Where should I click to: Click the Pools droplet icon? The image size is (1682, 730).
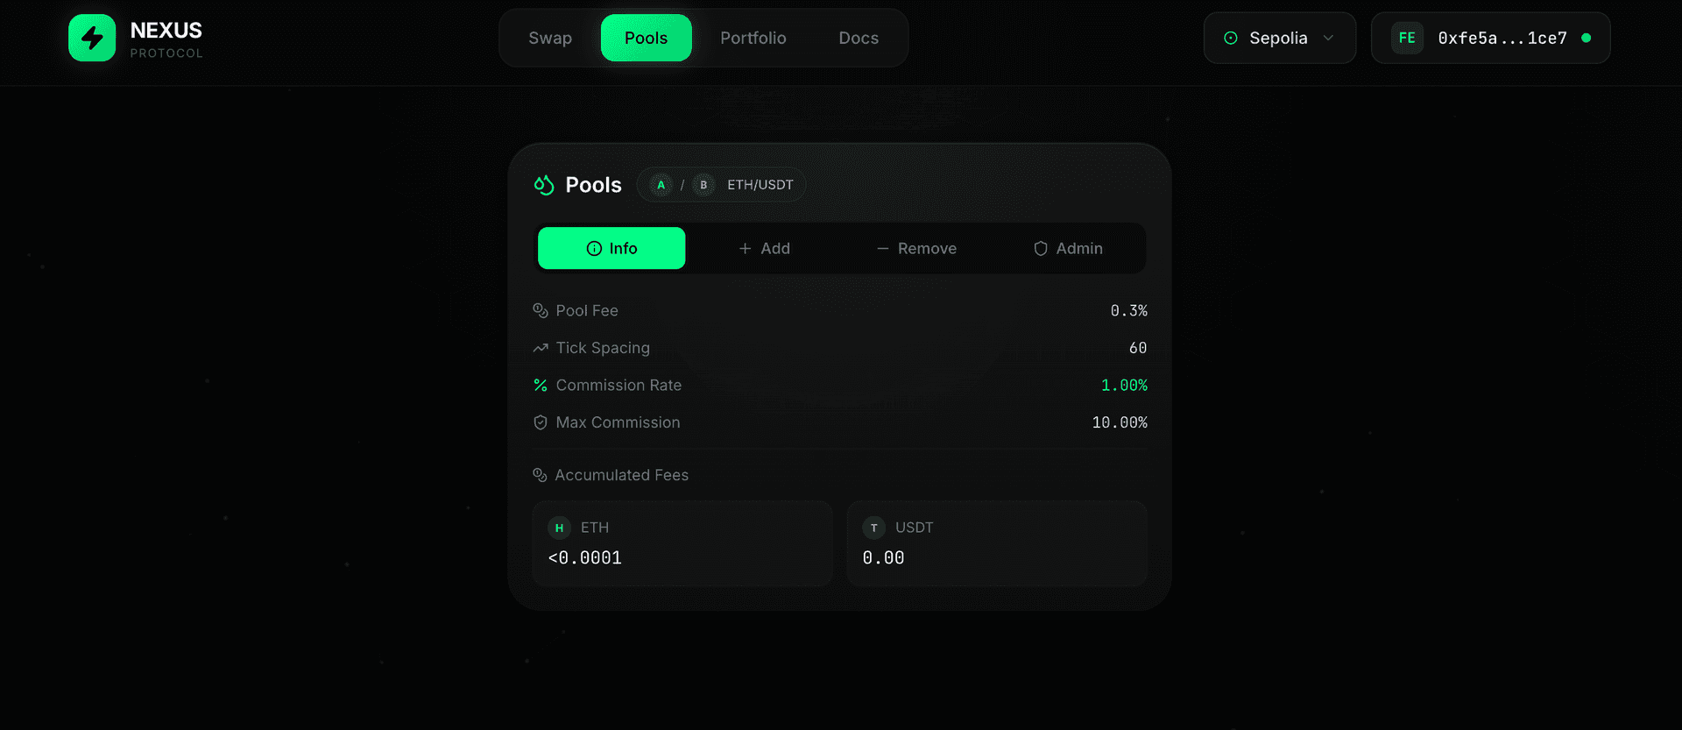(544, 185)
